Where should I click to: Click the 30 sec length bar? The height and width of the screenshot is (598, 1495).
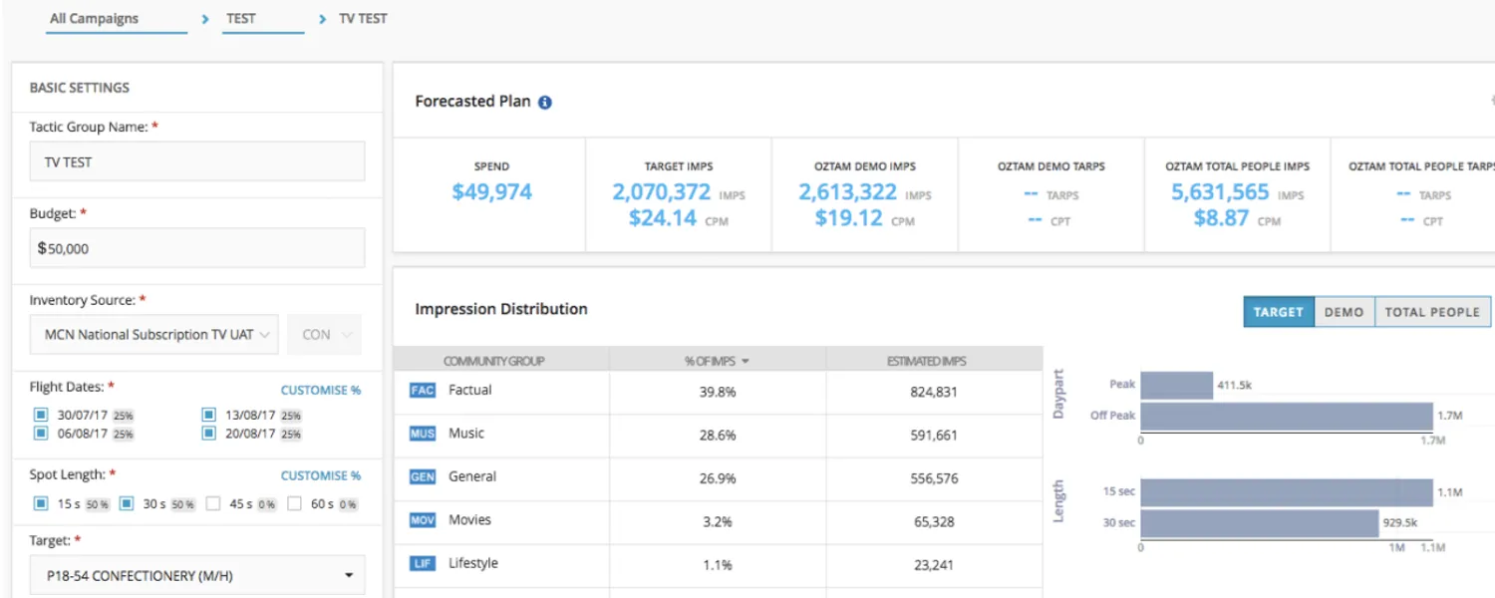(x=1261, y=523)
